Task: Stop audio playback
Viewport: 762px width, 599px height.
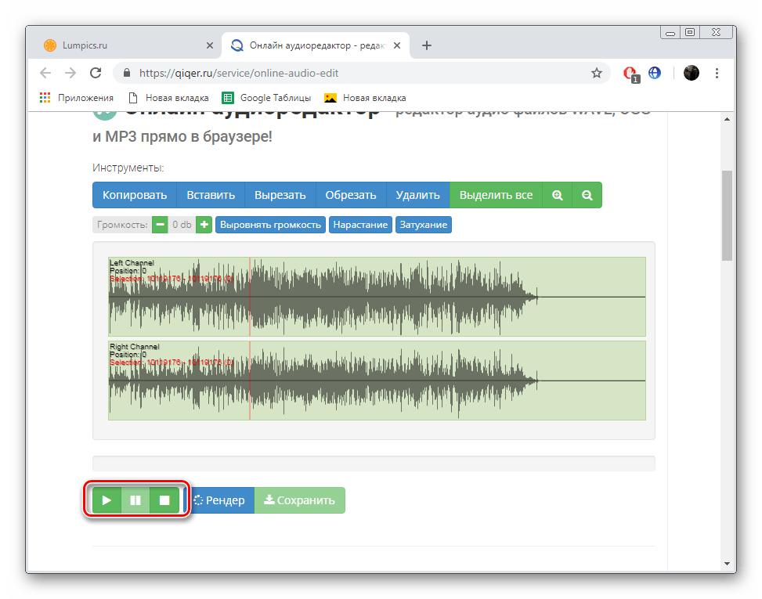Action: (164, 500)
